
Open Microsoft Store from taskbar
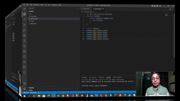coord(44,96)
